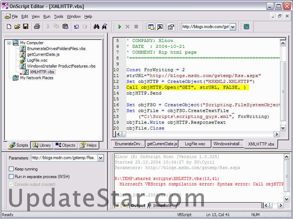Screen dimensions: 293x219
Task: Click the code editor scroll down arrow
Action: click(x=283, y=128)
